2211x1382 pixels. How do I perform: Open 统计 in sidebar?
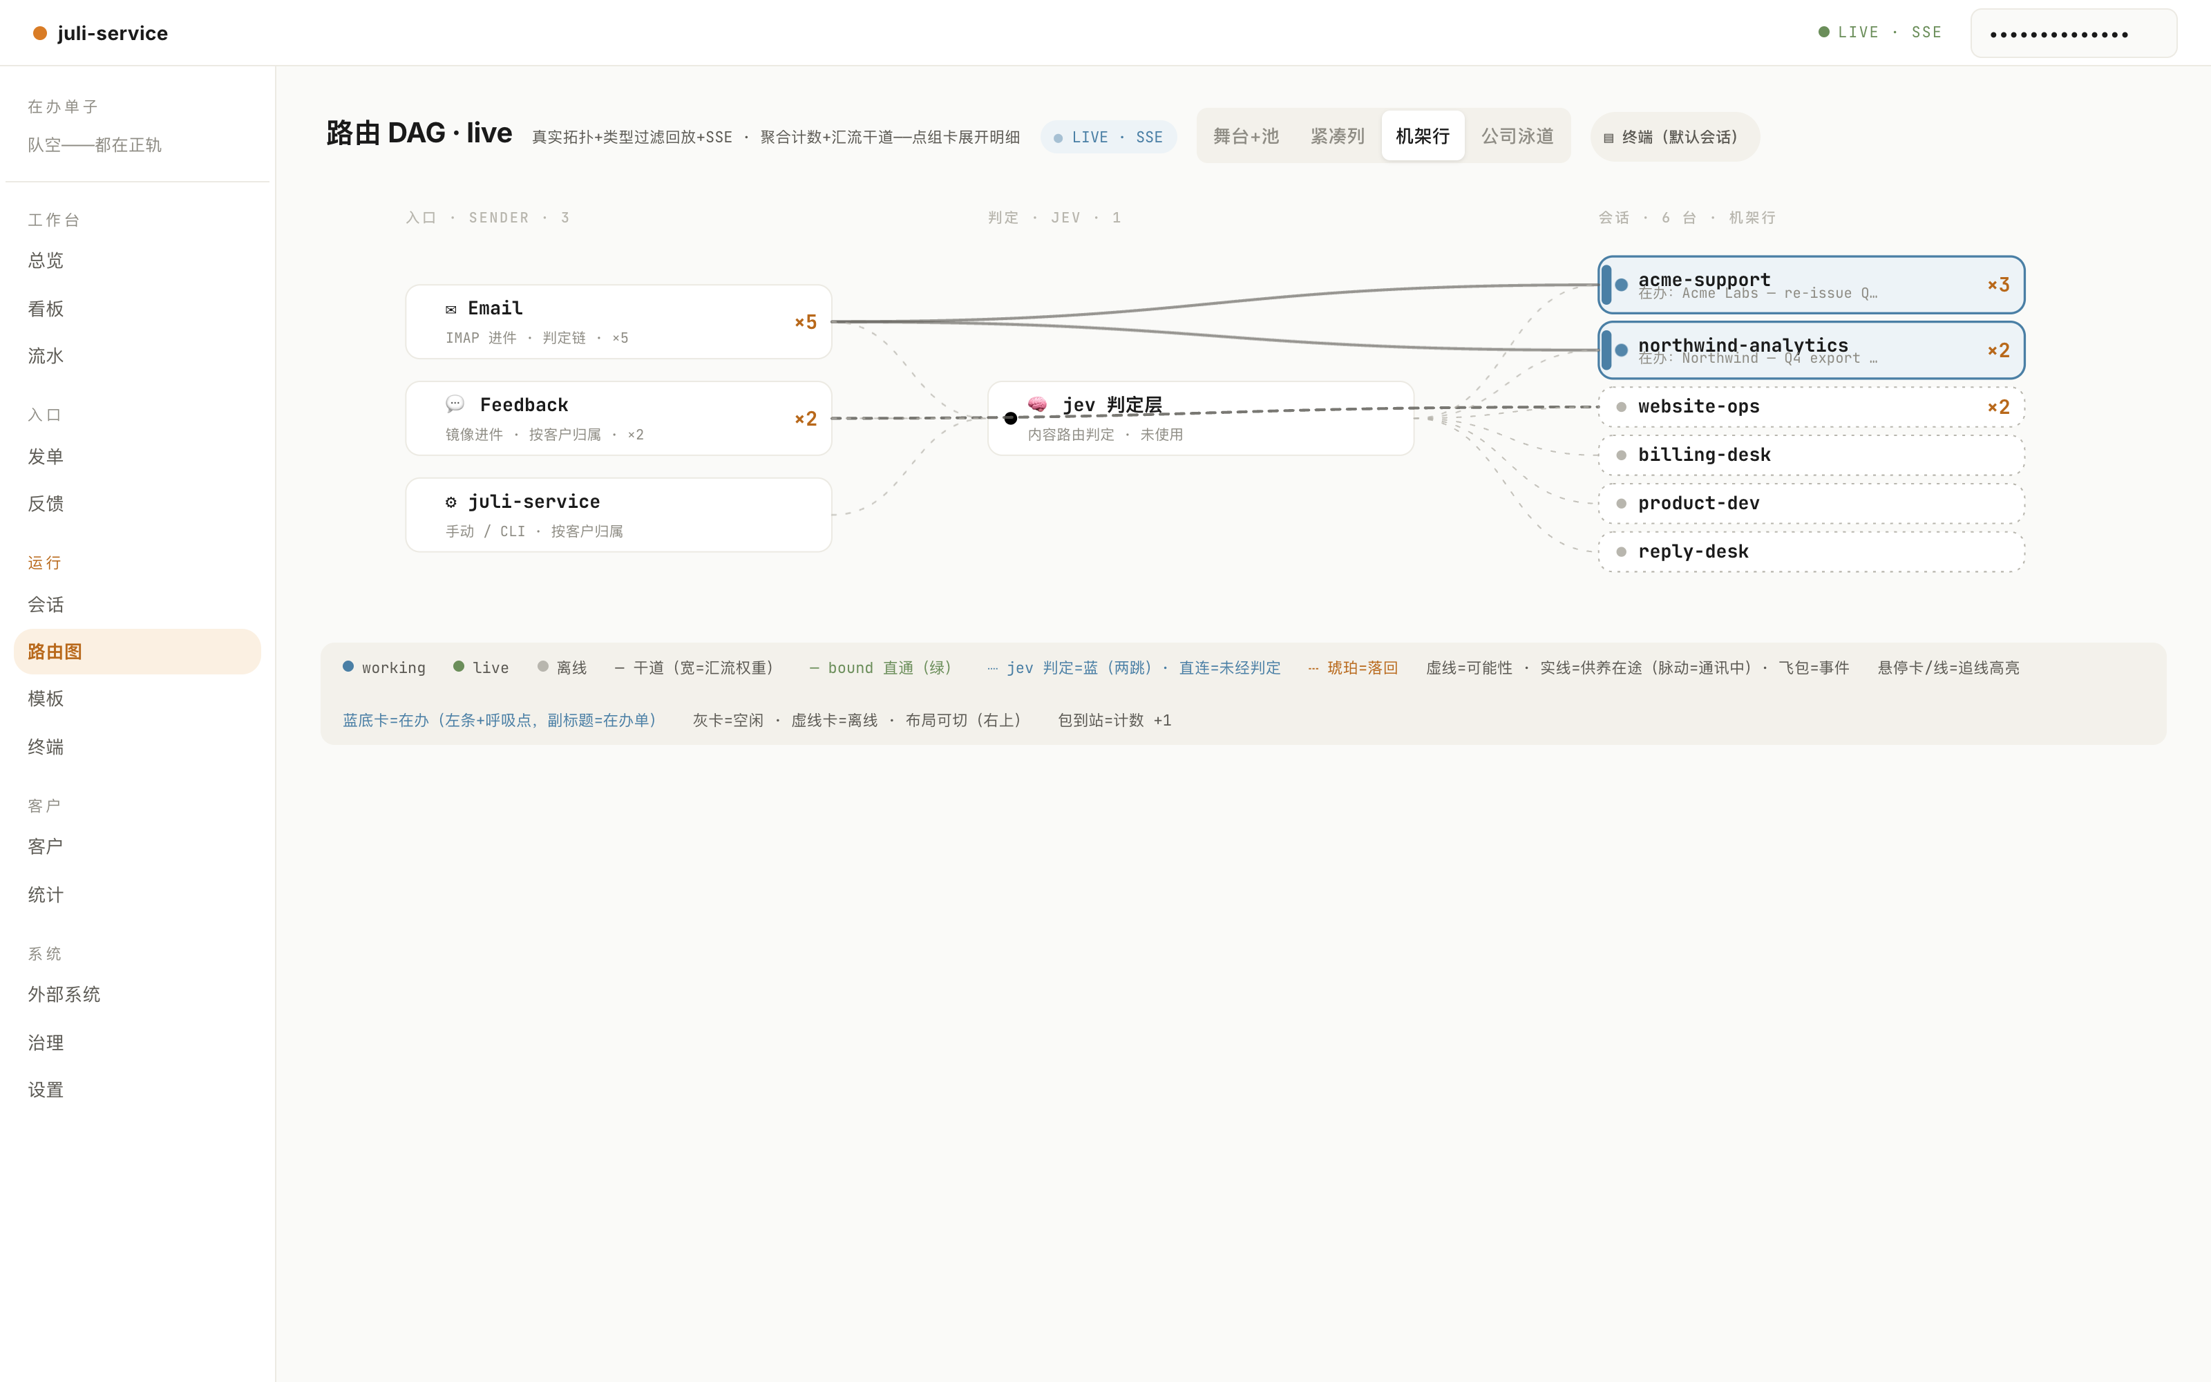[x=137, y=895]
